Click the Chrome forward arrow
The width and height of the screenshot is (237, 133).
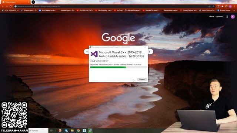point(7,7)
